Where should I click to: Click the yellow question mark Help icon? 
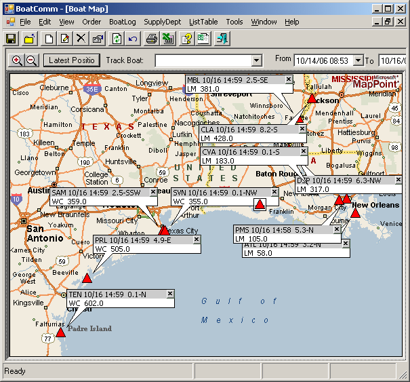(186, 39)
